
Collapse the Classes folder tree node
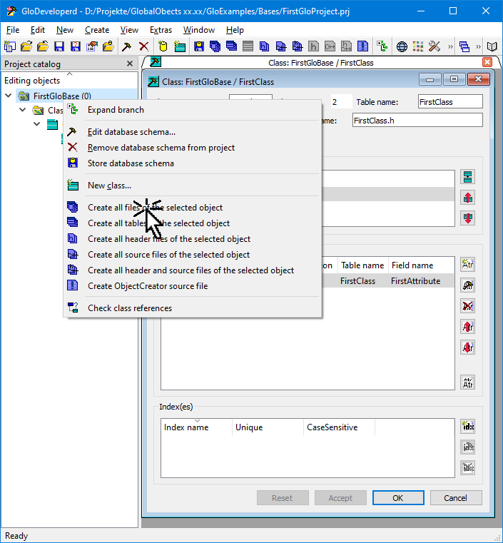[23, 111]
